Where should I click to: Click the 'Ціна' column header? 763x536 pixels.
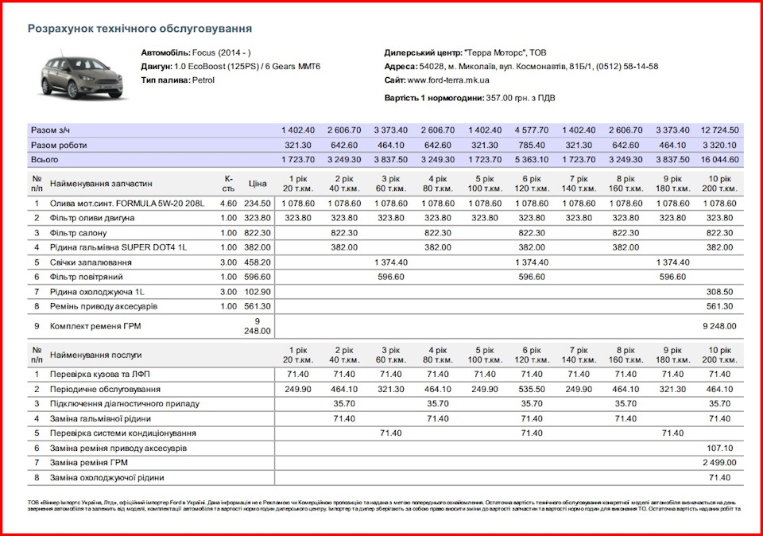point(257,184)
